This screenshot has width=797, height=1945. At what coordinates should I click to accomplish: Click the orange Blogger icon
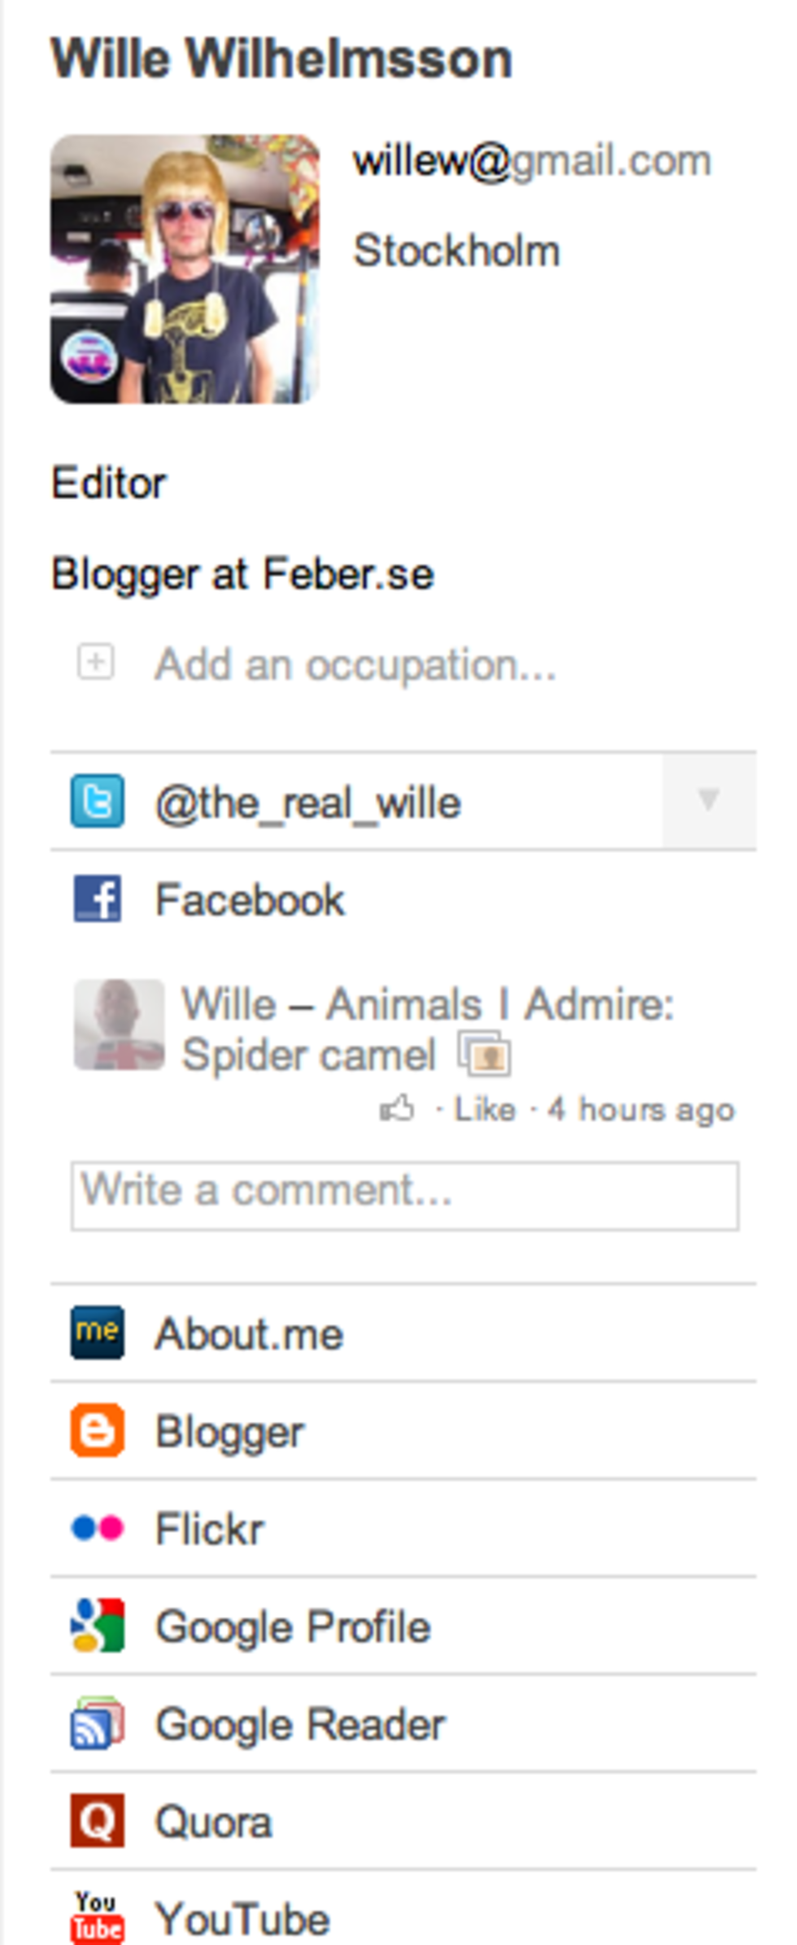[x=98, y=1431]
